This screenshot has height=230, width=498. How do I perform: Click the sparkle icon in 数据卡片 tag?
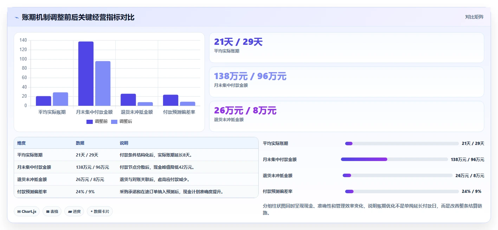click(x=92, y=211)
